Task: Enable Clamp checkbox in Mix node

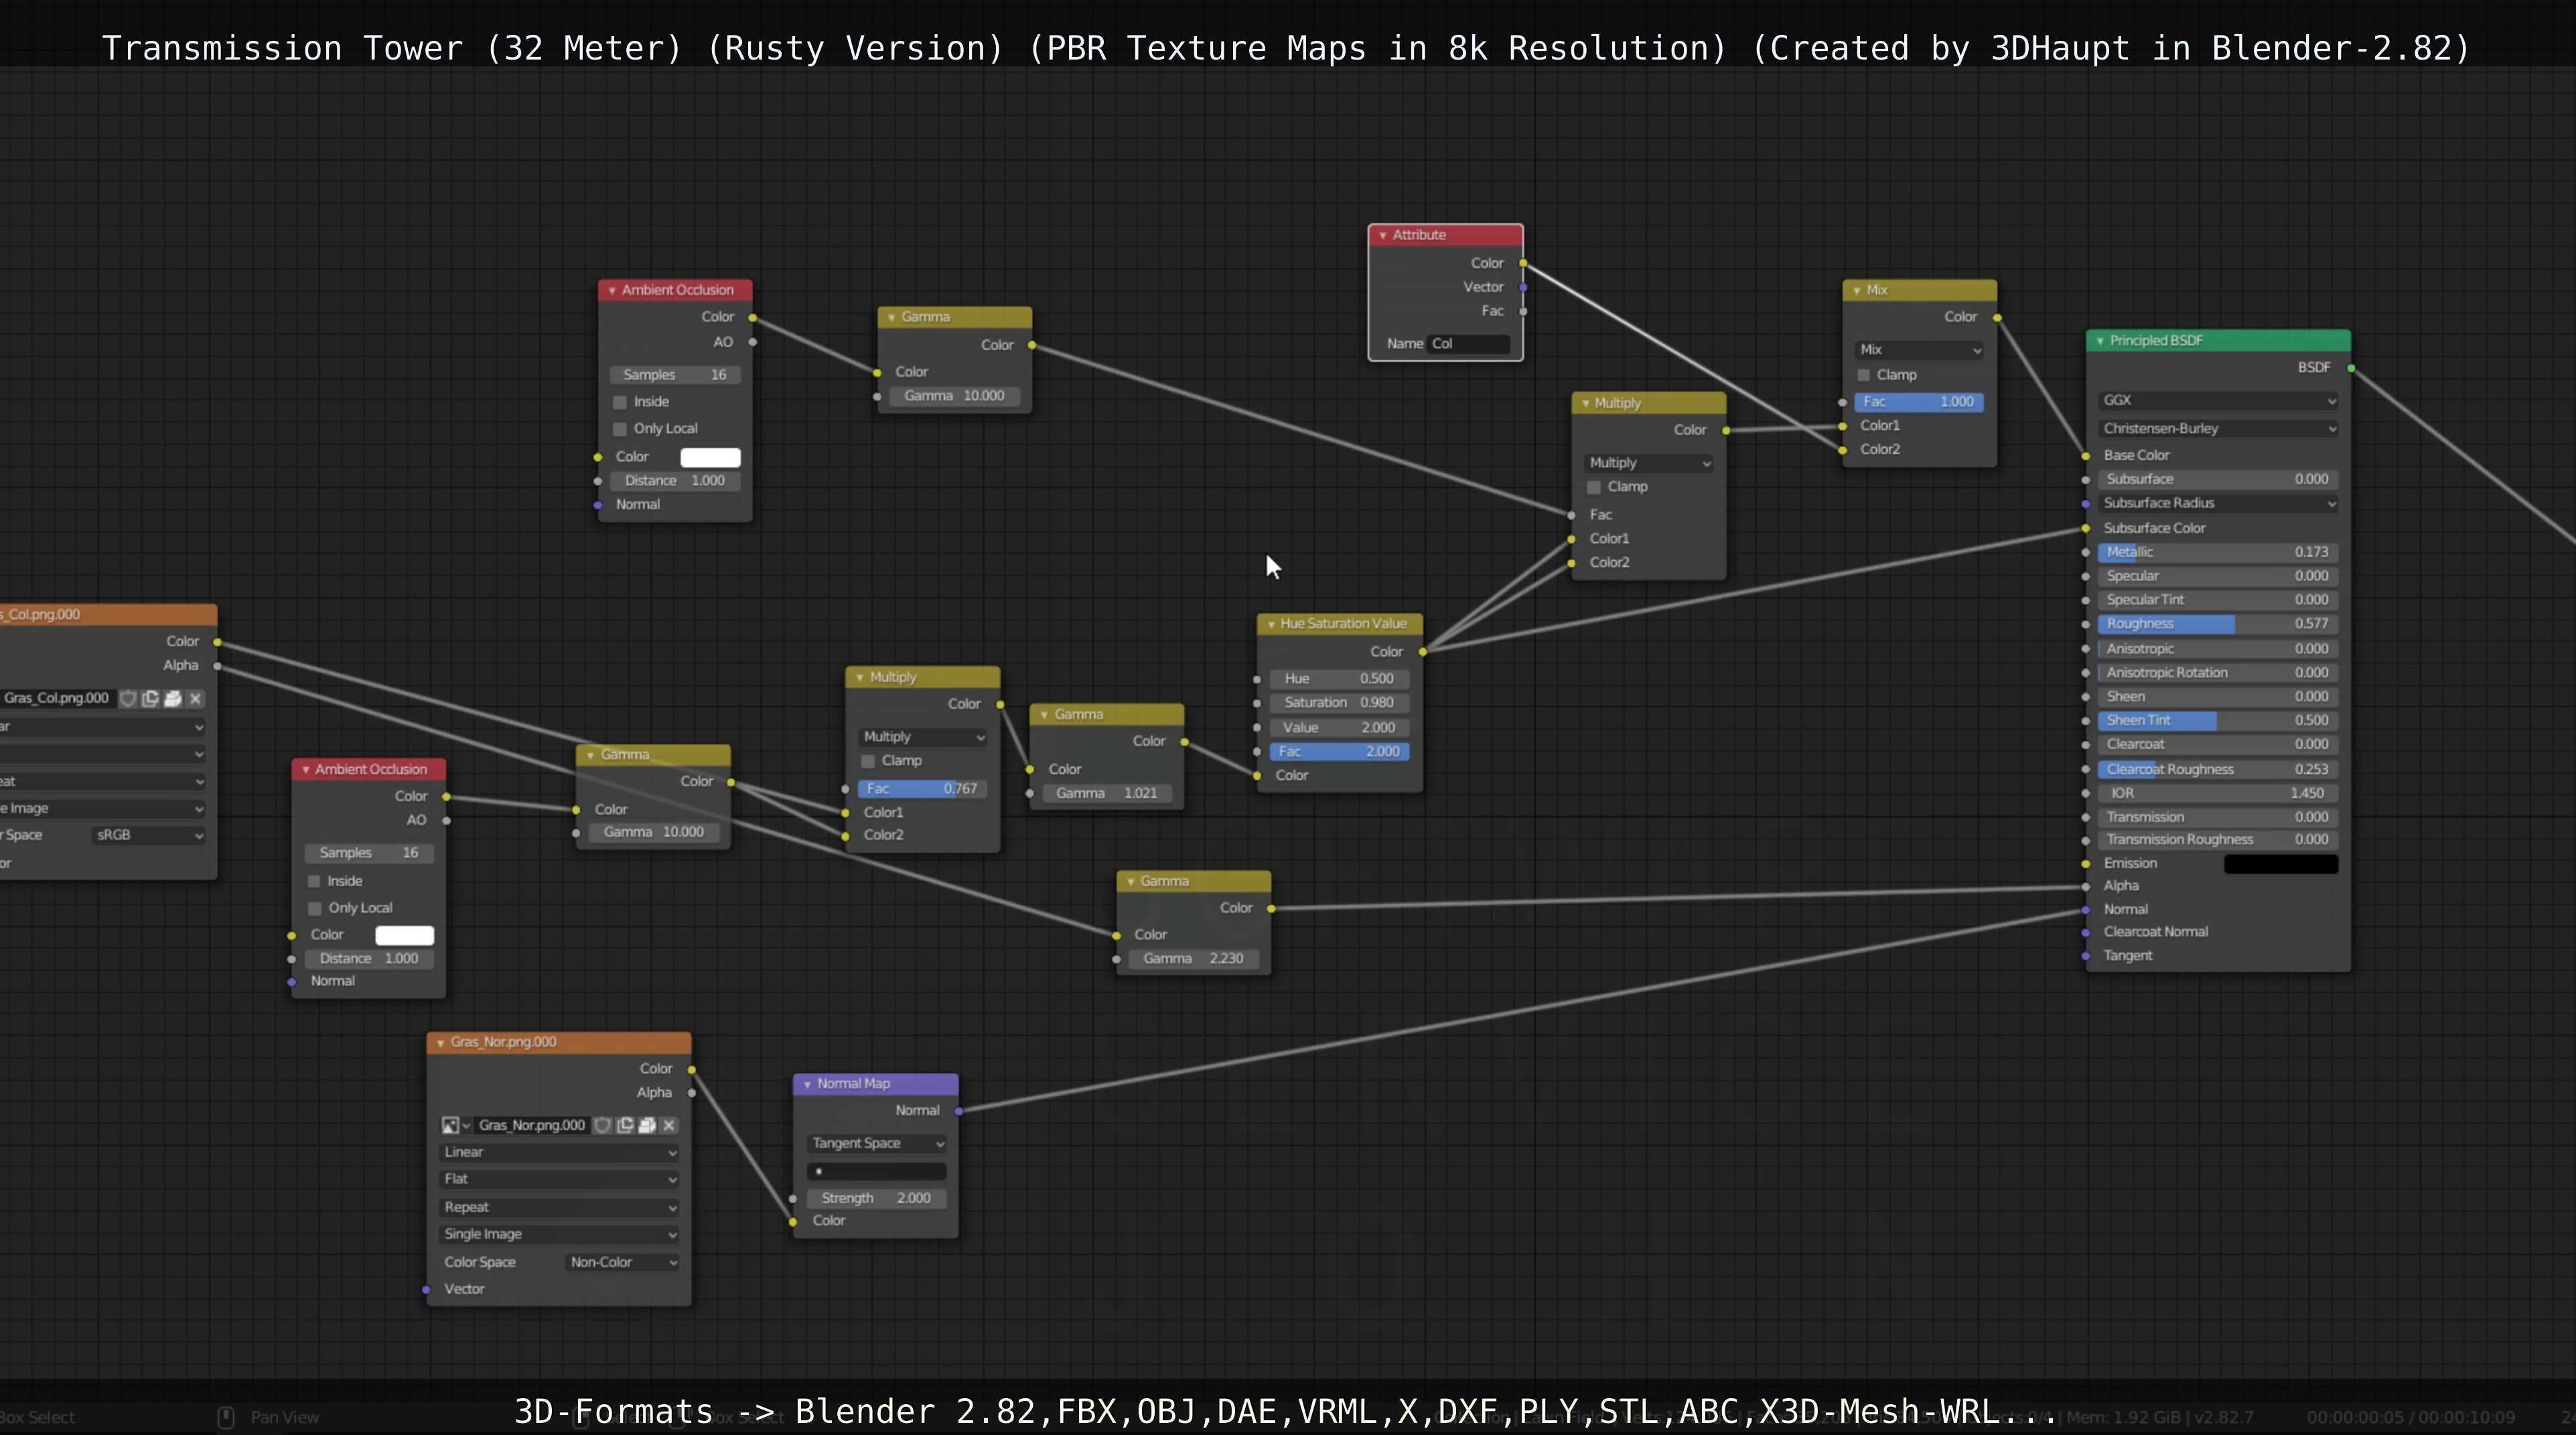Action: pyautogui.click(x=1864, y=375)
